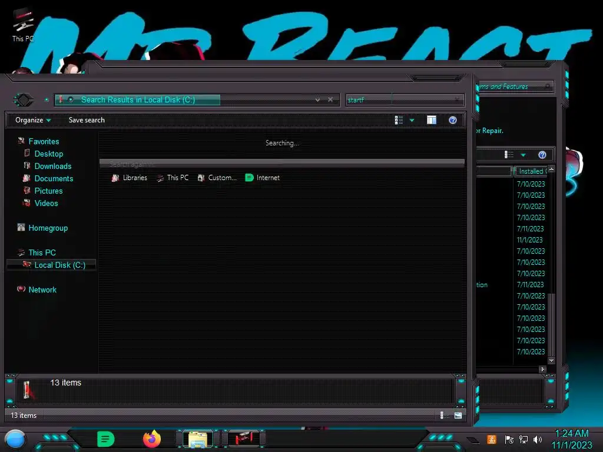Open Downloads in Favorites
603x452 pixels.
(x=53, y=166)
